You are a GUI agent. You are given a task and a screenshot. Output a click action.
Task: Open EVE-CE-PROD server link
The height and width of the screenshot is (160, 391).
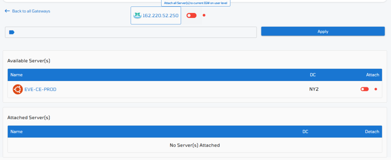click(x=40, y=89)
